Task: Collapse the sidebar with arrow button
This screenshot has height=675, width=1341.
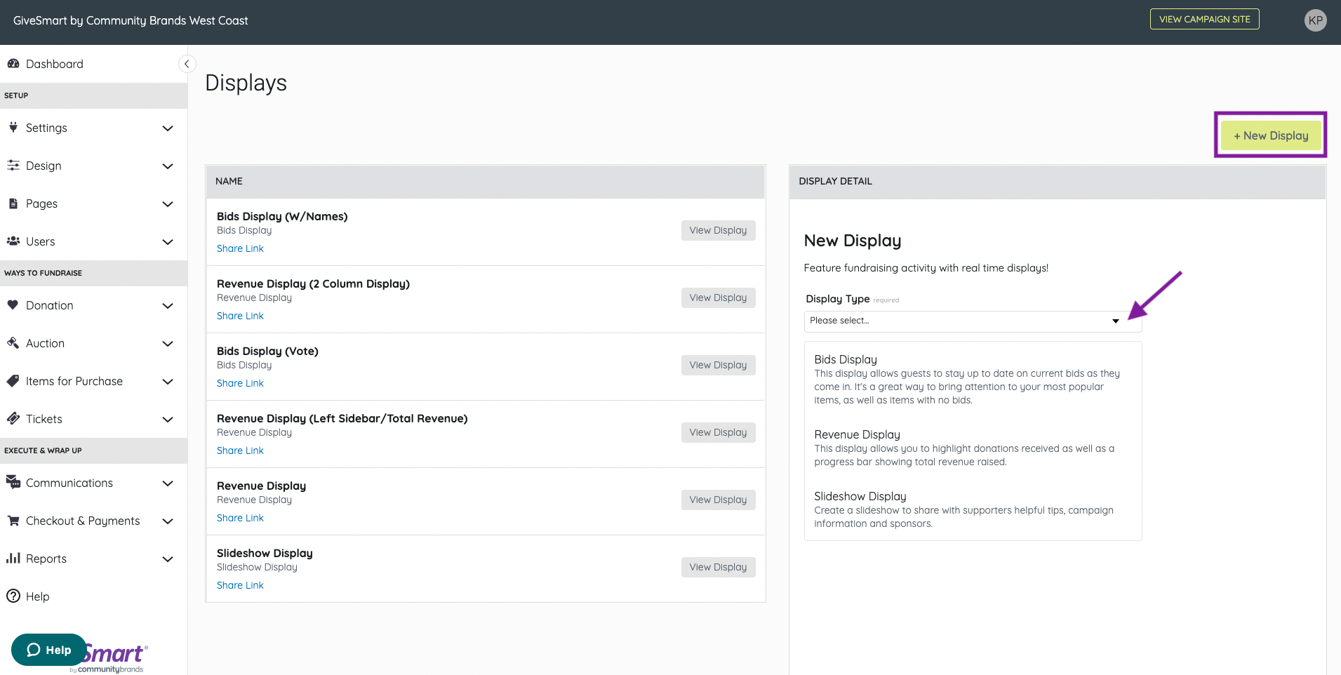Action: point(187,64)
